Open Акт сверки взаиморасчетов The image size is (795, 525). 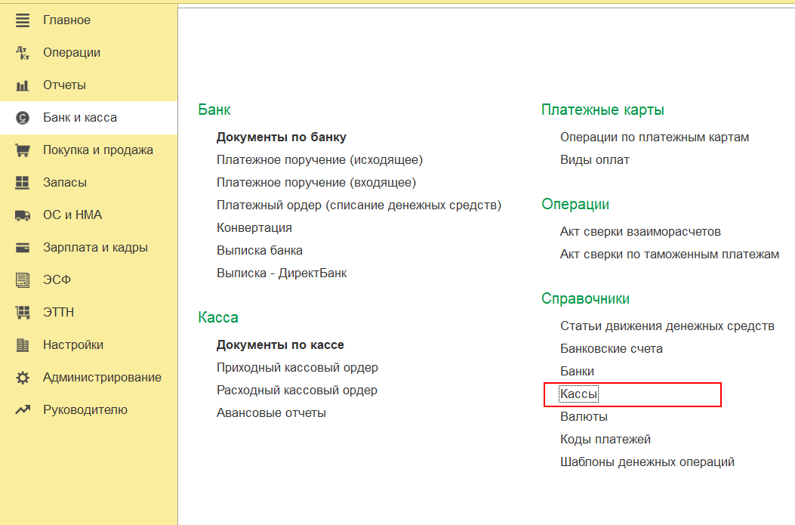click(x=640, y=232)
